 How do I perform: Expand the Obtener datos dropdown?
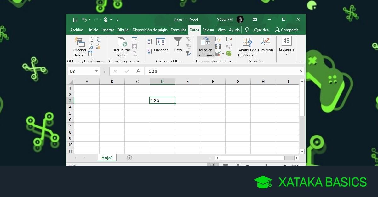coord(79,52)
